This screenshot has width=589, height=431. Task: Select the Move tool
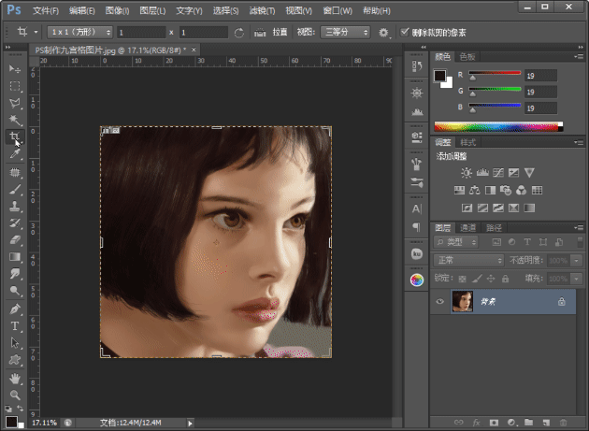15,68
